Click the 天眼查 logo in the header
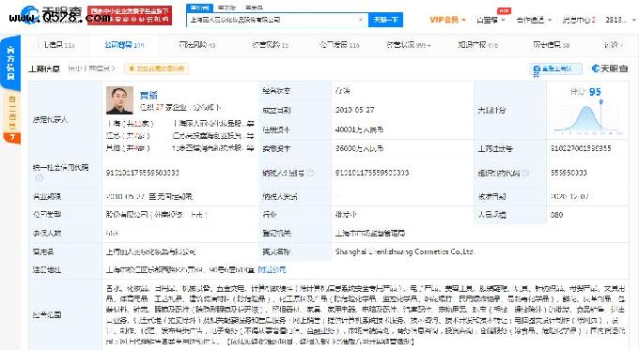The width and height of the screenshot is (639, 350). (52, 14)
